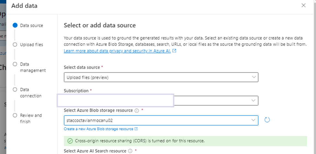The height and width of the screenshot is (154, 316).
Task: Go to the Review and finish step
Action: 31,118
